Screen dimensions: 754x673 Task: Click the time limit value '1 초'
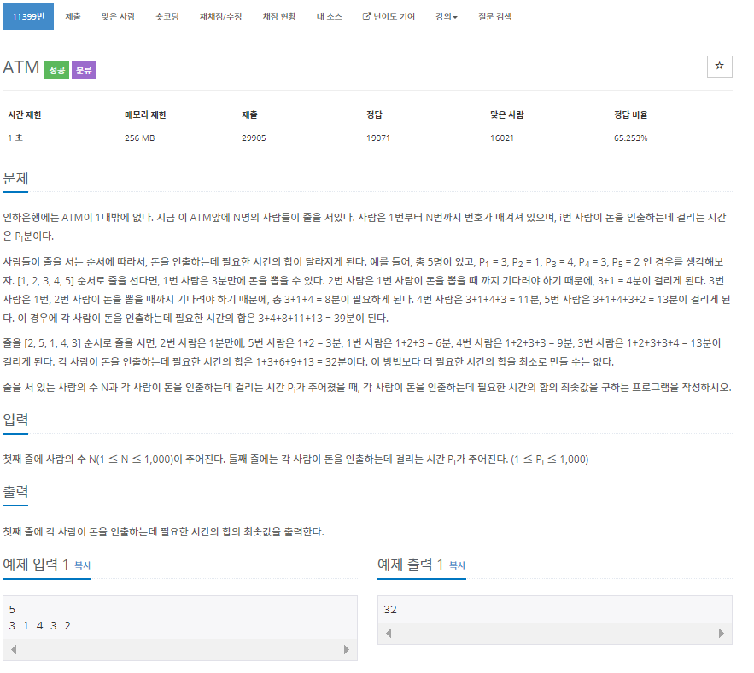click(15, 138)
